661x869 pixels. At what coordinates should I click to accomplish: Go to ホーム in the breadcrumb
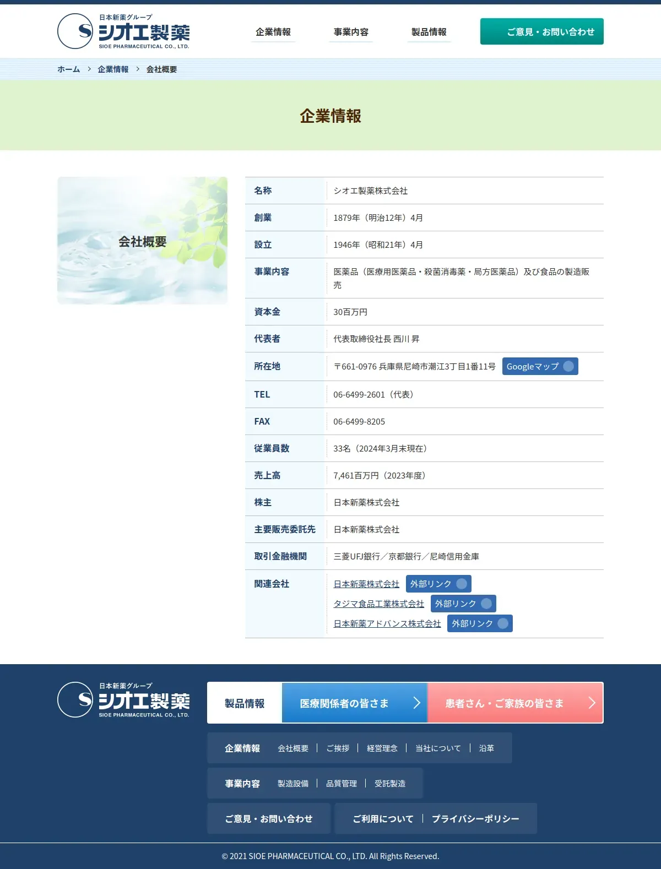(x=69, y=69)
